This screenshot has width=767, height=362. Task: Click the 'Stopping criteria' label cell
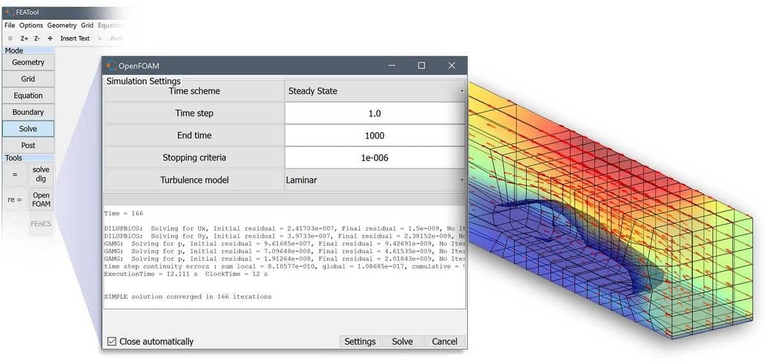[194, 158]
